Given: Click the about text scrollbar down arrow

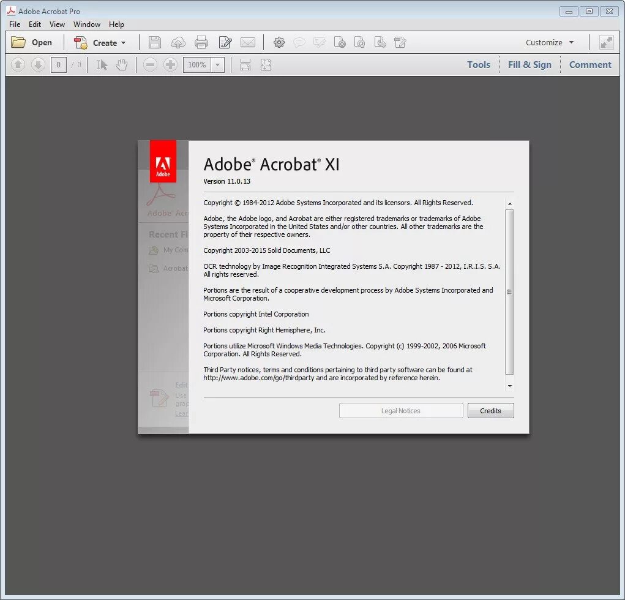Looking at the screenshot, I should (510, 386).
